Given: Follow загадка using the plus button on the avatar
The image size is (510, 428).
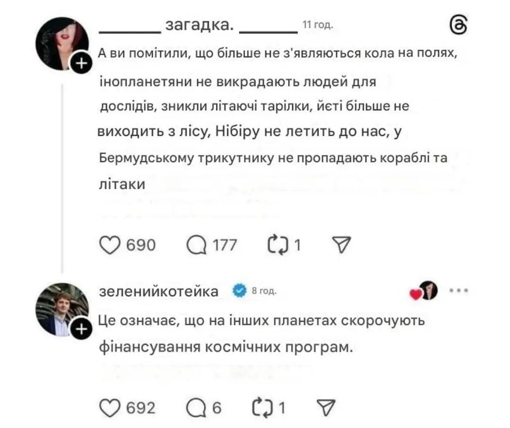Looking at the screenshot, I should tap(82, 63).
